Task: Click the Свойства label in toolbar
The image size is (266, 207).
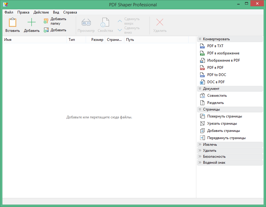Action: pyautogui.click(x=105, y=31)
